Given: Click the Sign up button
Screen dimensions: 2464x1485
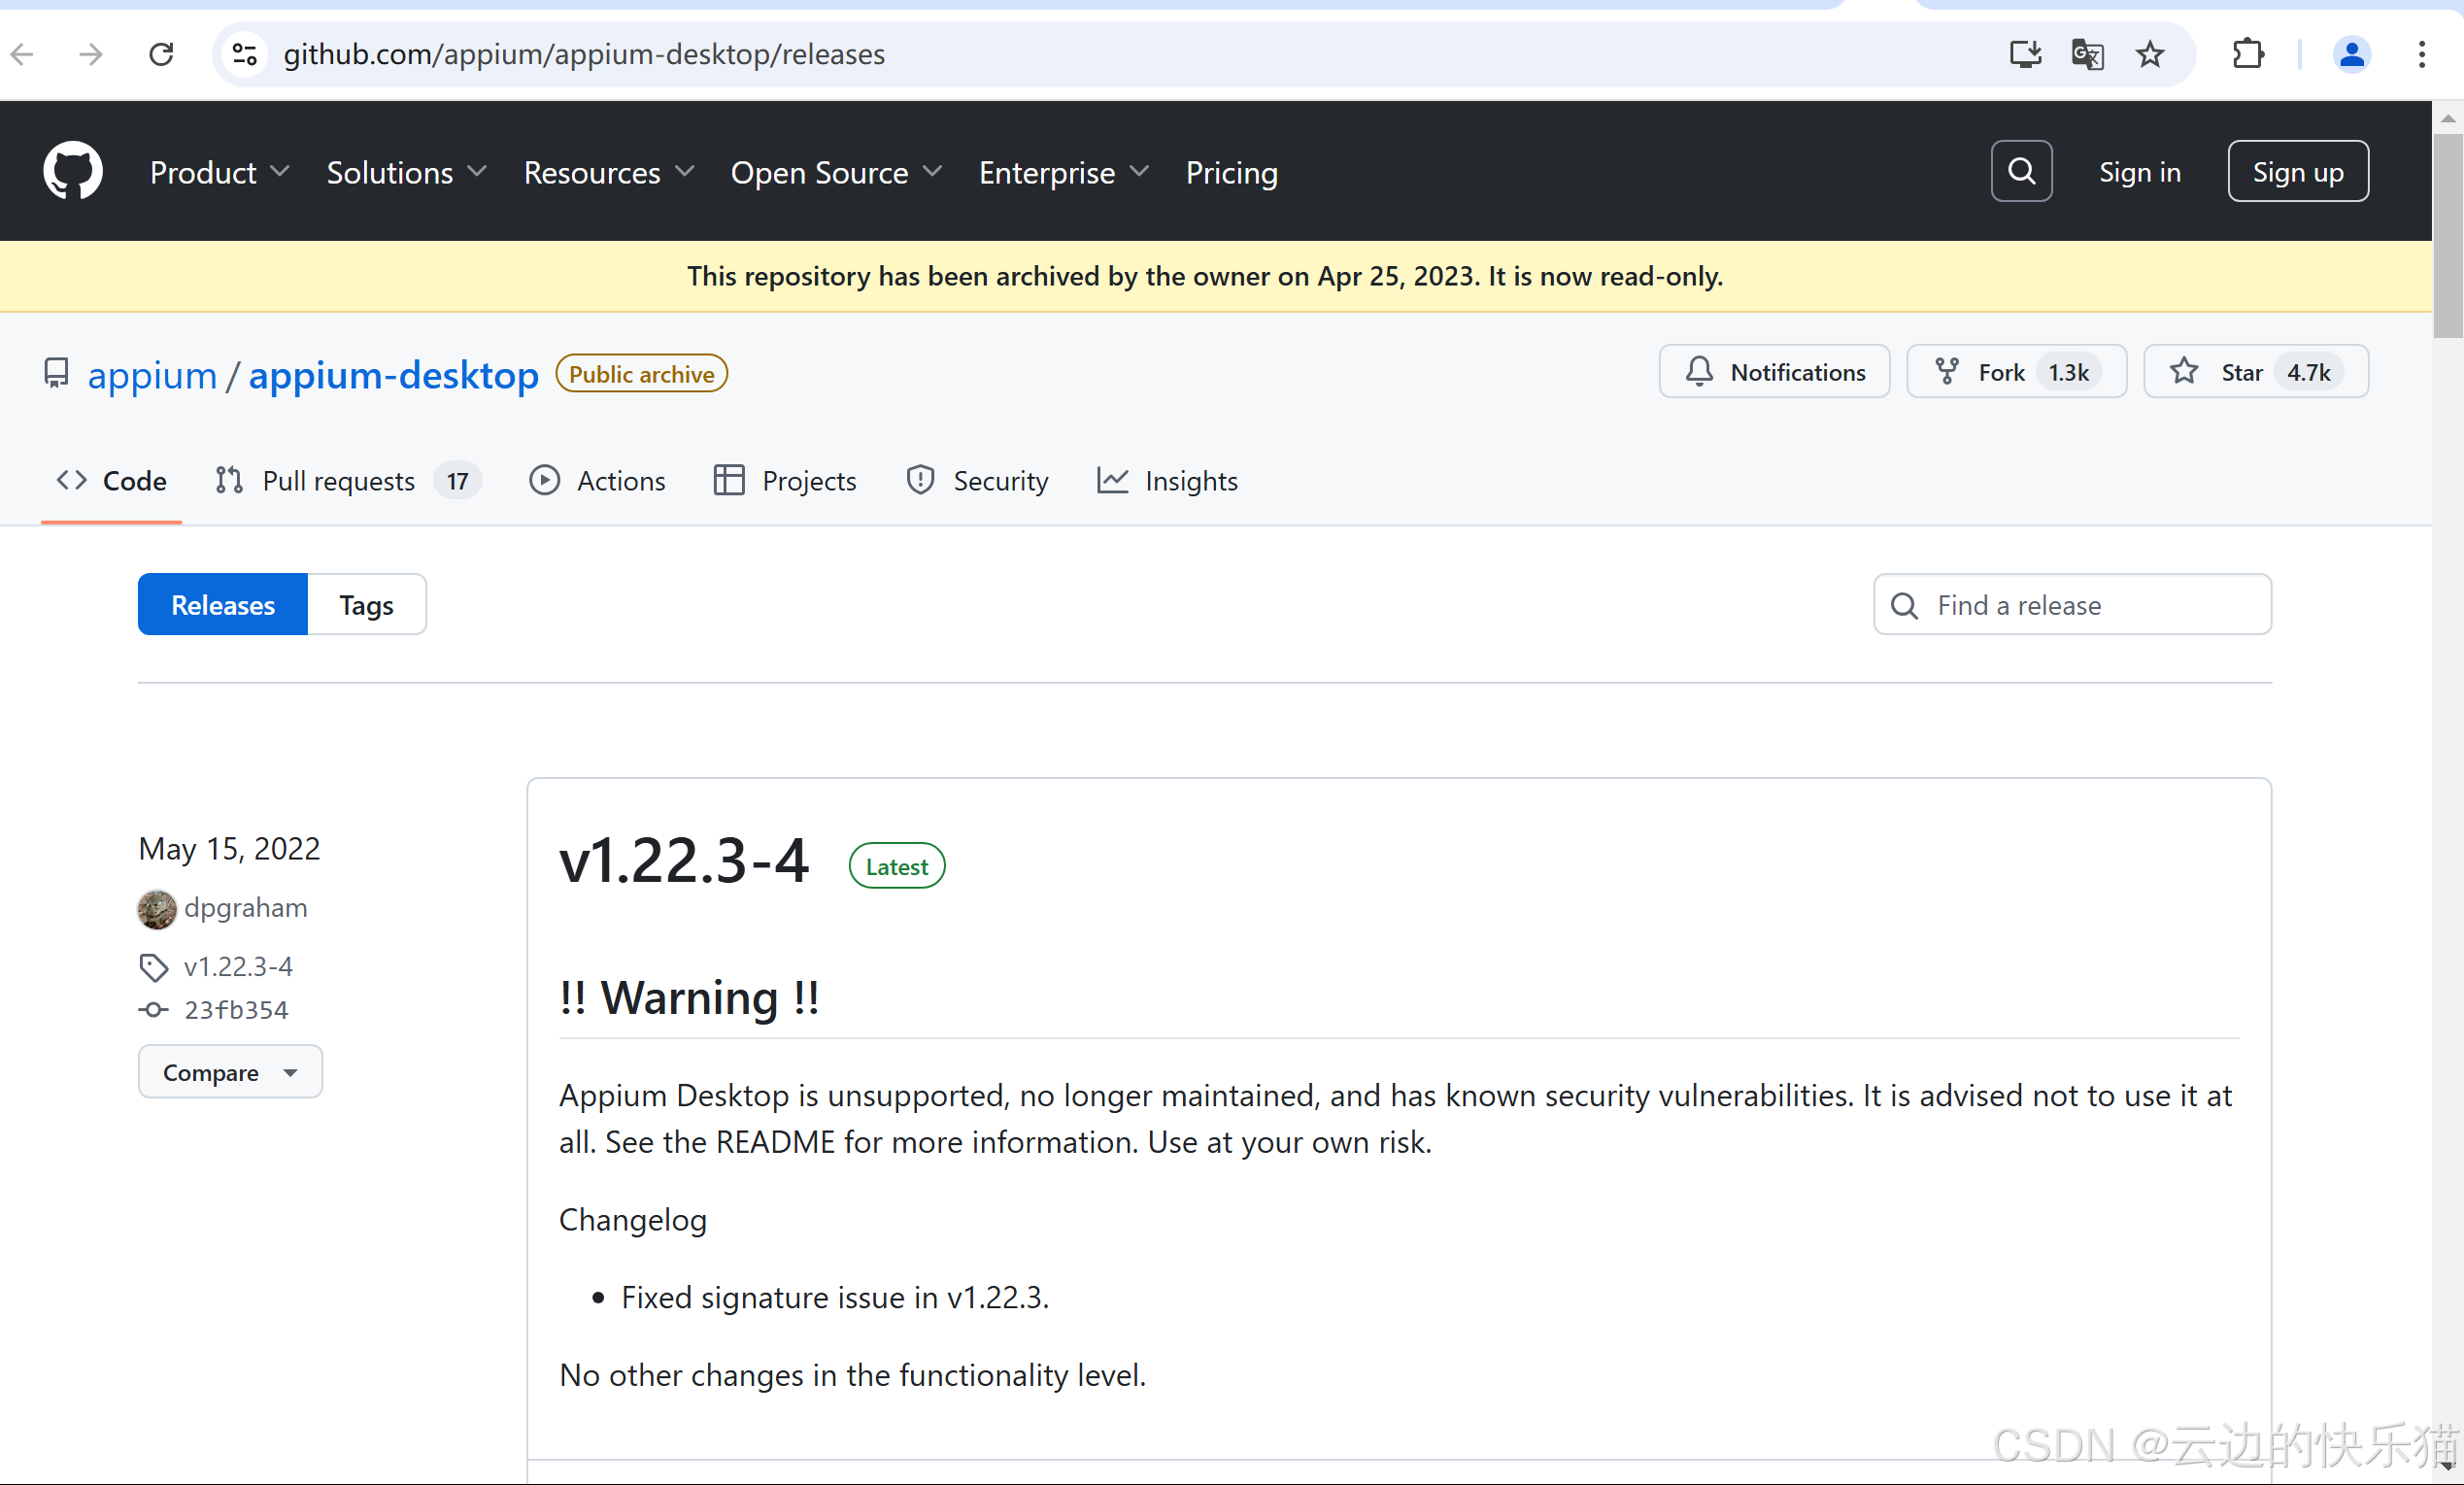Looking at the screenshot, I should (x=2297, y=171).
